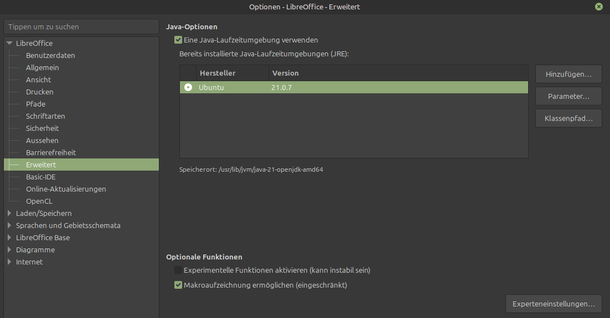This screenshot has width=610, height=318.
Task: Expand the Internet node
Action: coord(9,262)
